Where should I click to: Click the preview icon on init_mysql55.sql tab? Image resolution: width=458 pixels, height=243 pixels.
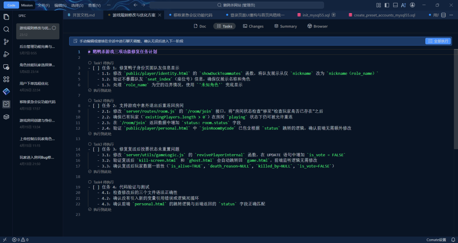point(334,15)
